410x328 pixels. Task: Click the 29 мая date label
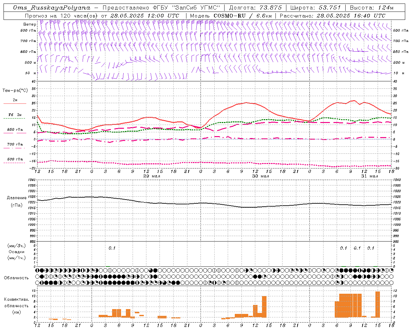tap(152, 176)
